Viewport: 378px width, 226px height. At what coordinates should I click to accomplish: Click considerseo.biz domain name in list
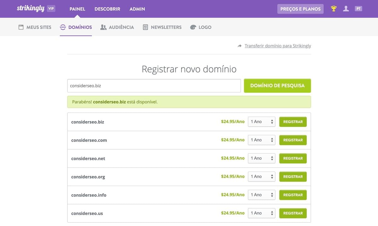88,122
